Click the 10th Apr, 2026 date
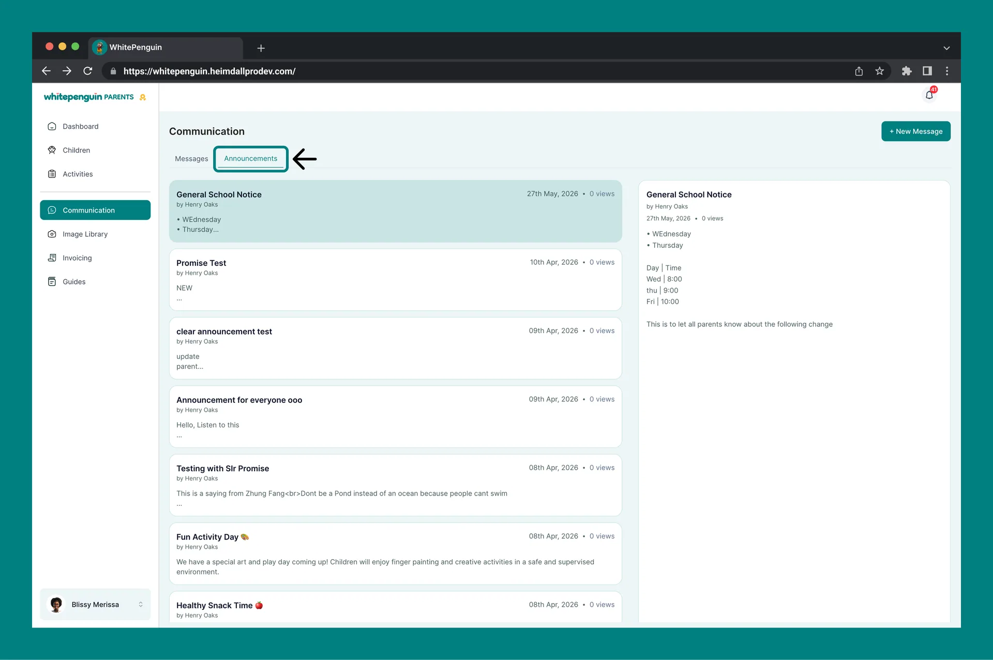 click(x=553, y=262)
